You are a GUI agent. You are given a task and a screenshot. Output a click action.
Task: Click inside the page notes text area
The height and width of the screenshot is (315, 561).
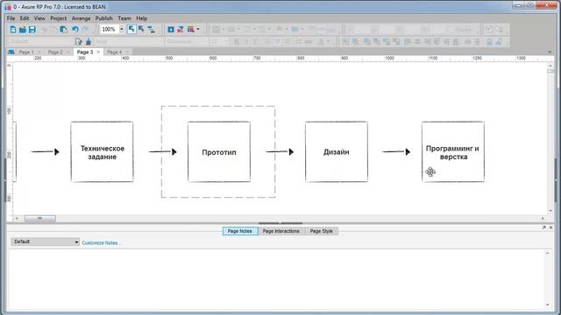[275, 279]
